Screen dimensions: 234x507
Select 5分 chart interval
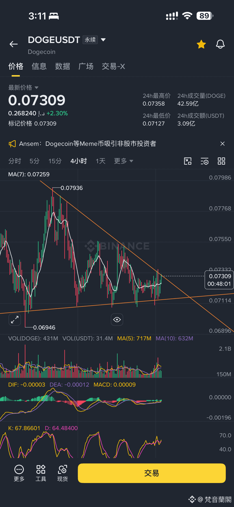coord(34,161)
